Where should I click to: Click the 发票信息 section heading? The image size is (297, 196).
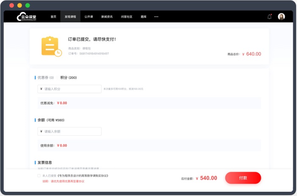click(x=45, y=163)
